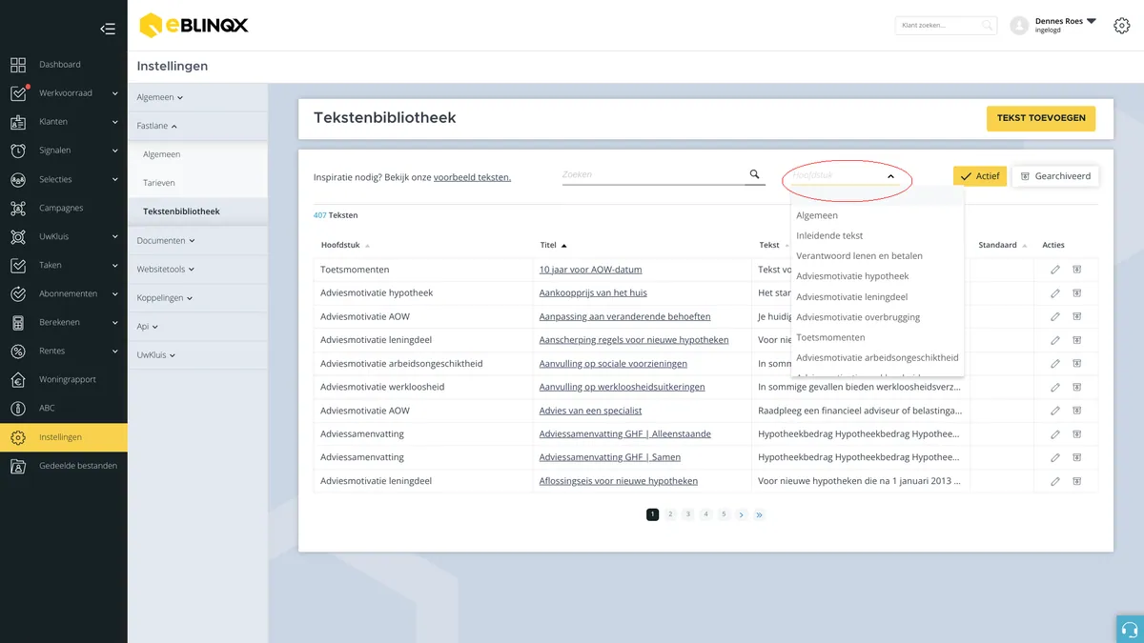
Task: Edit the '10 jaar voor AOW-datum' row
Action: click(x=1055, y=270)
